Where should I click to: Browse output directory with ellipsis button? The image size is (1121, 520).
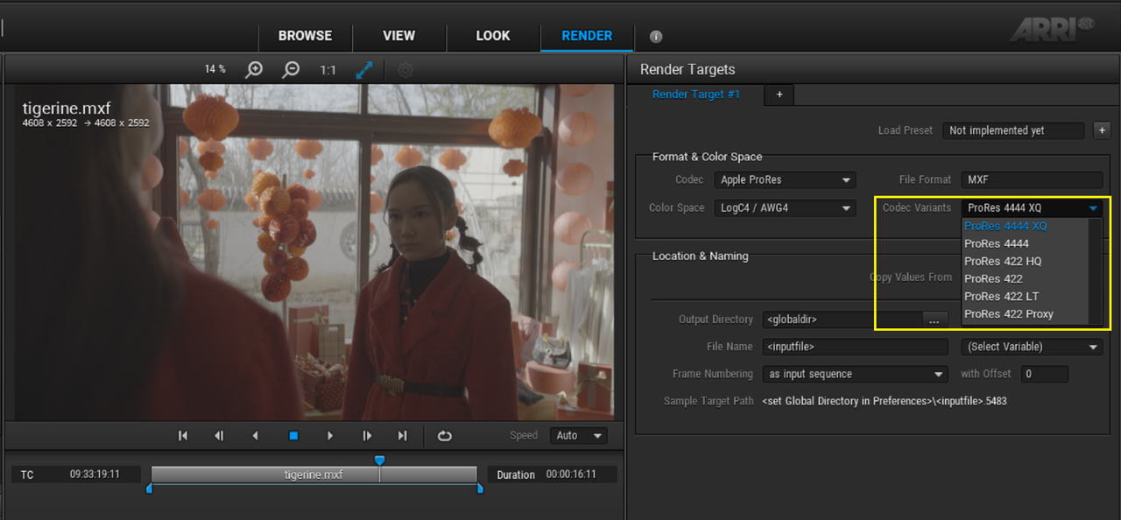934,320
